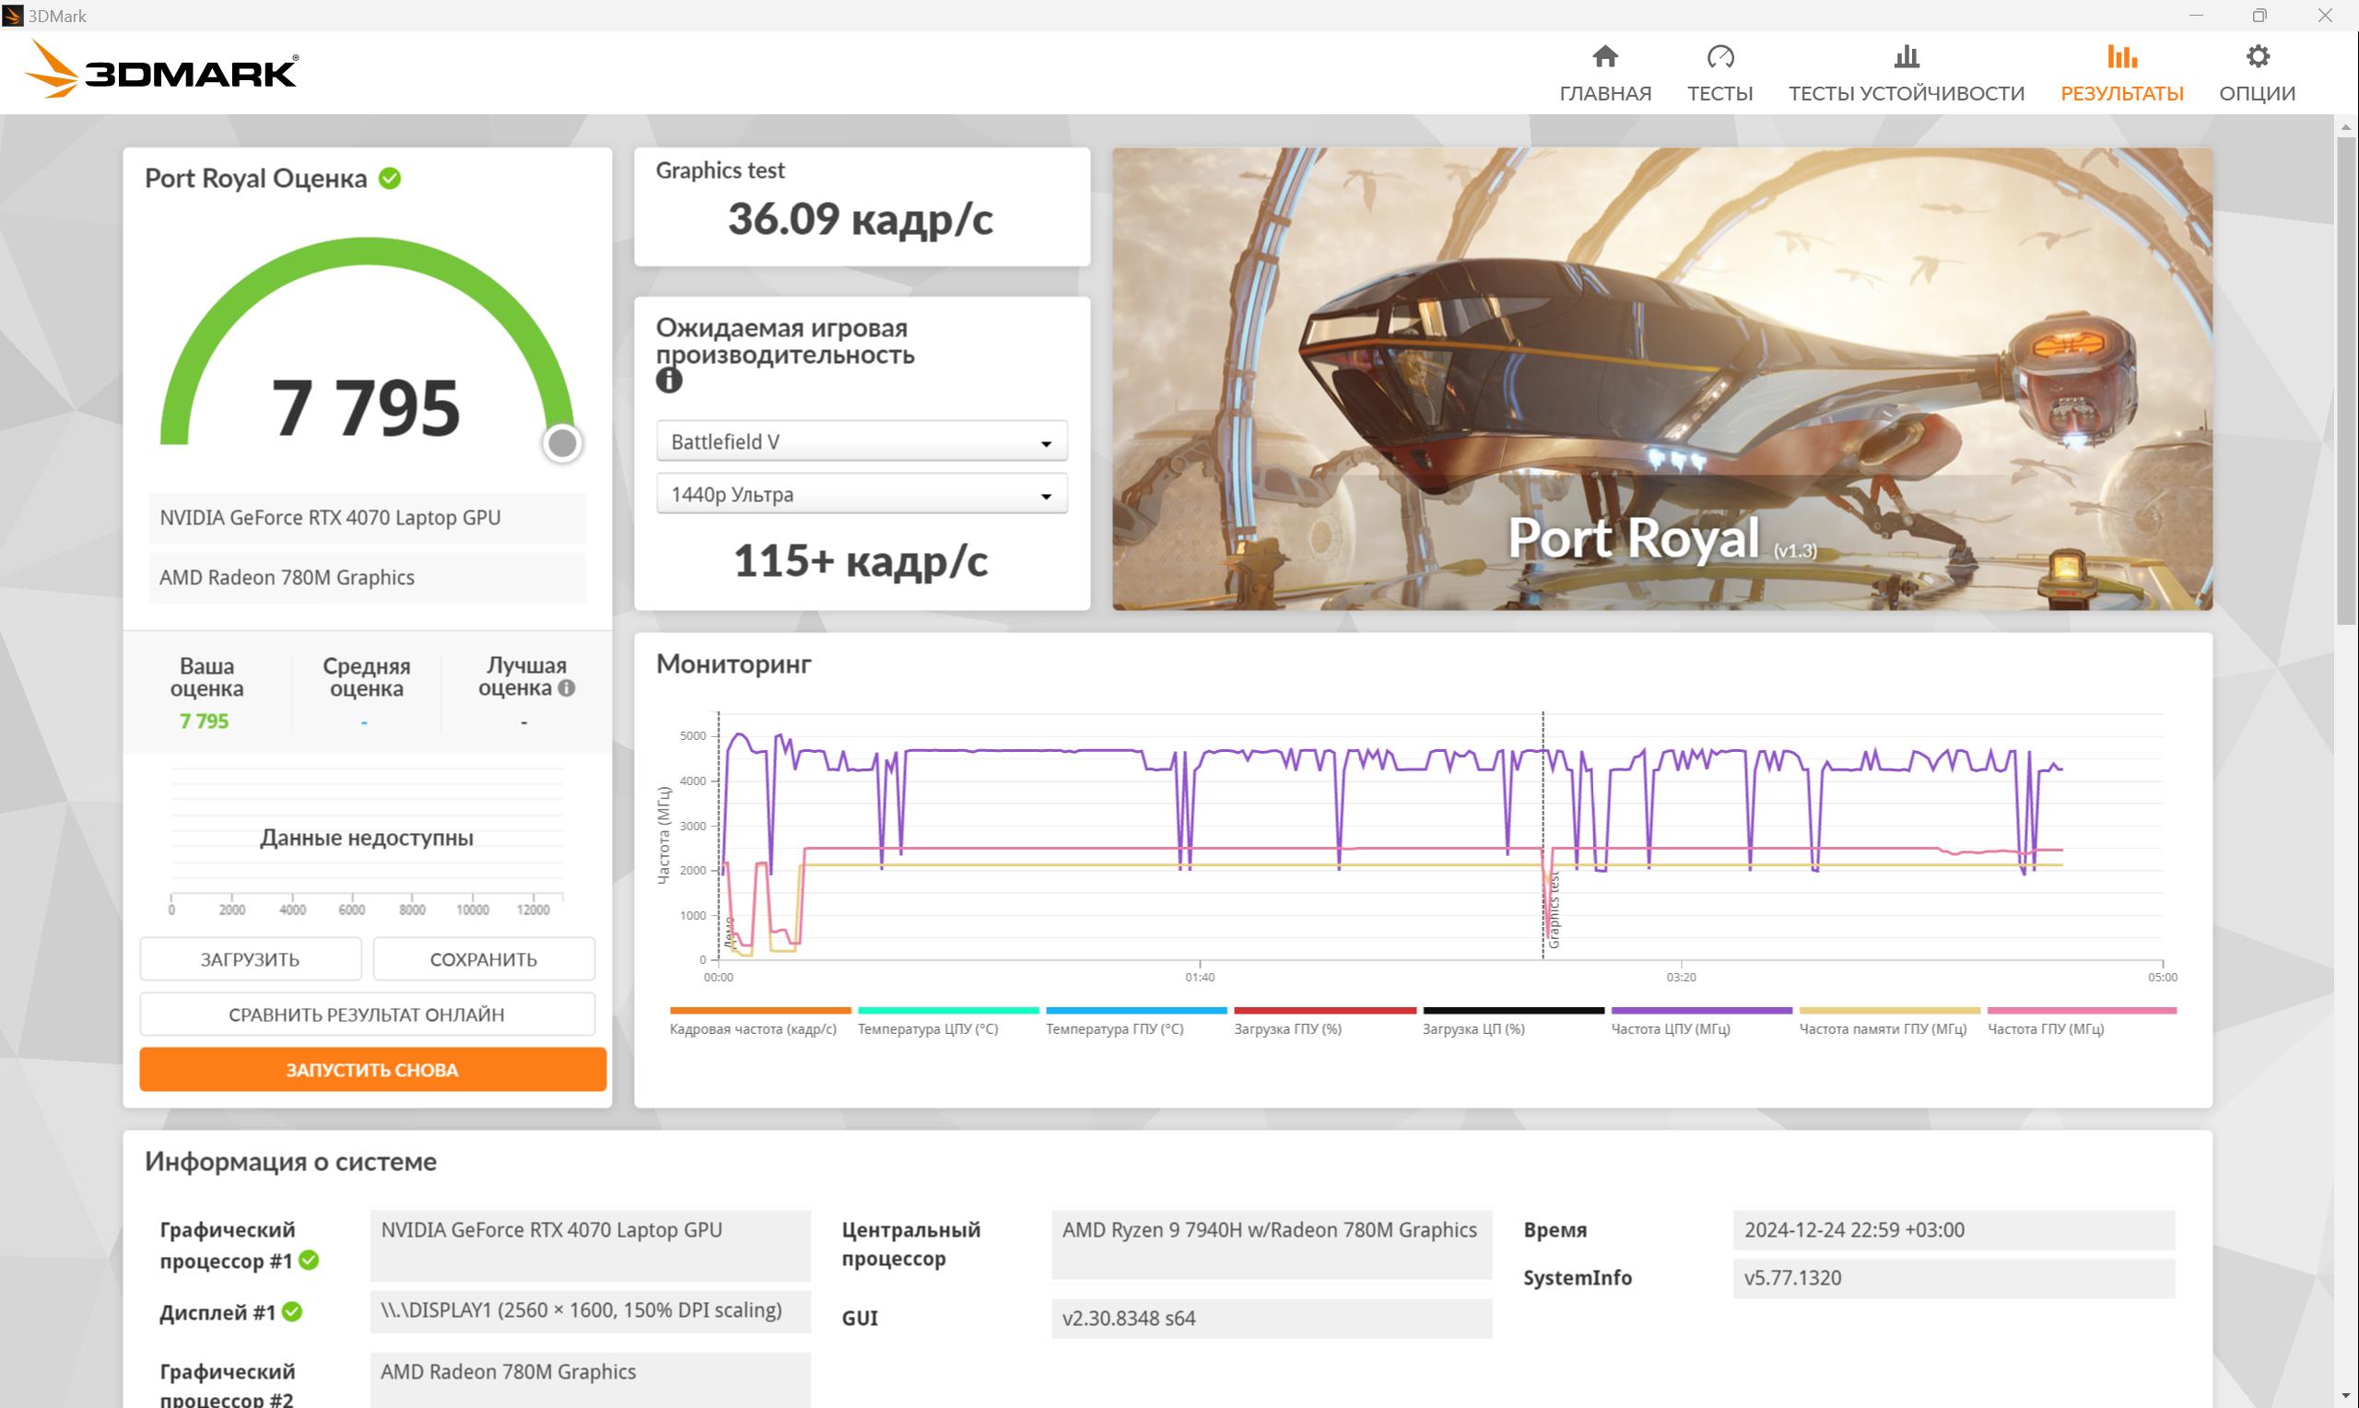Click the info icon beside Лучшая оценка

[x=567, y=687]
